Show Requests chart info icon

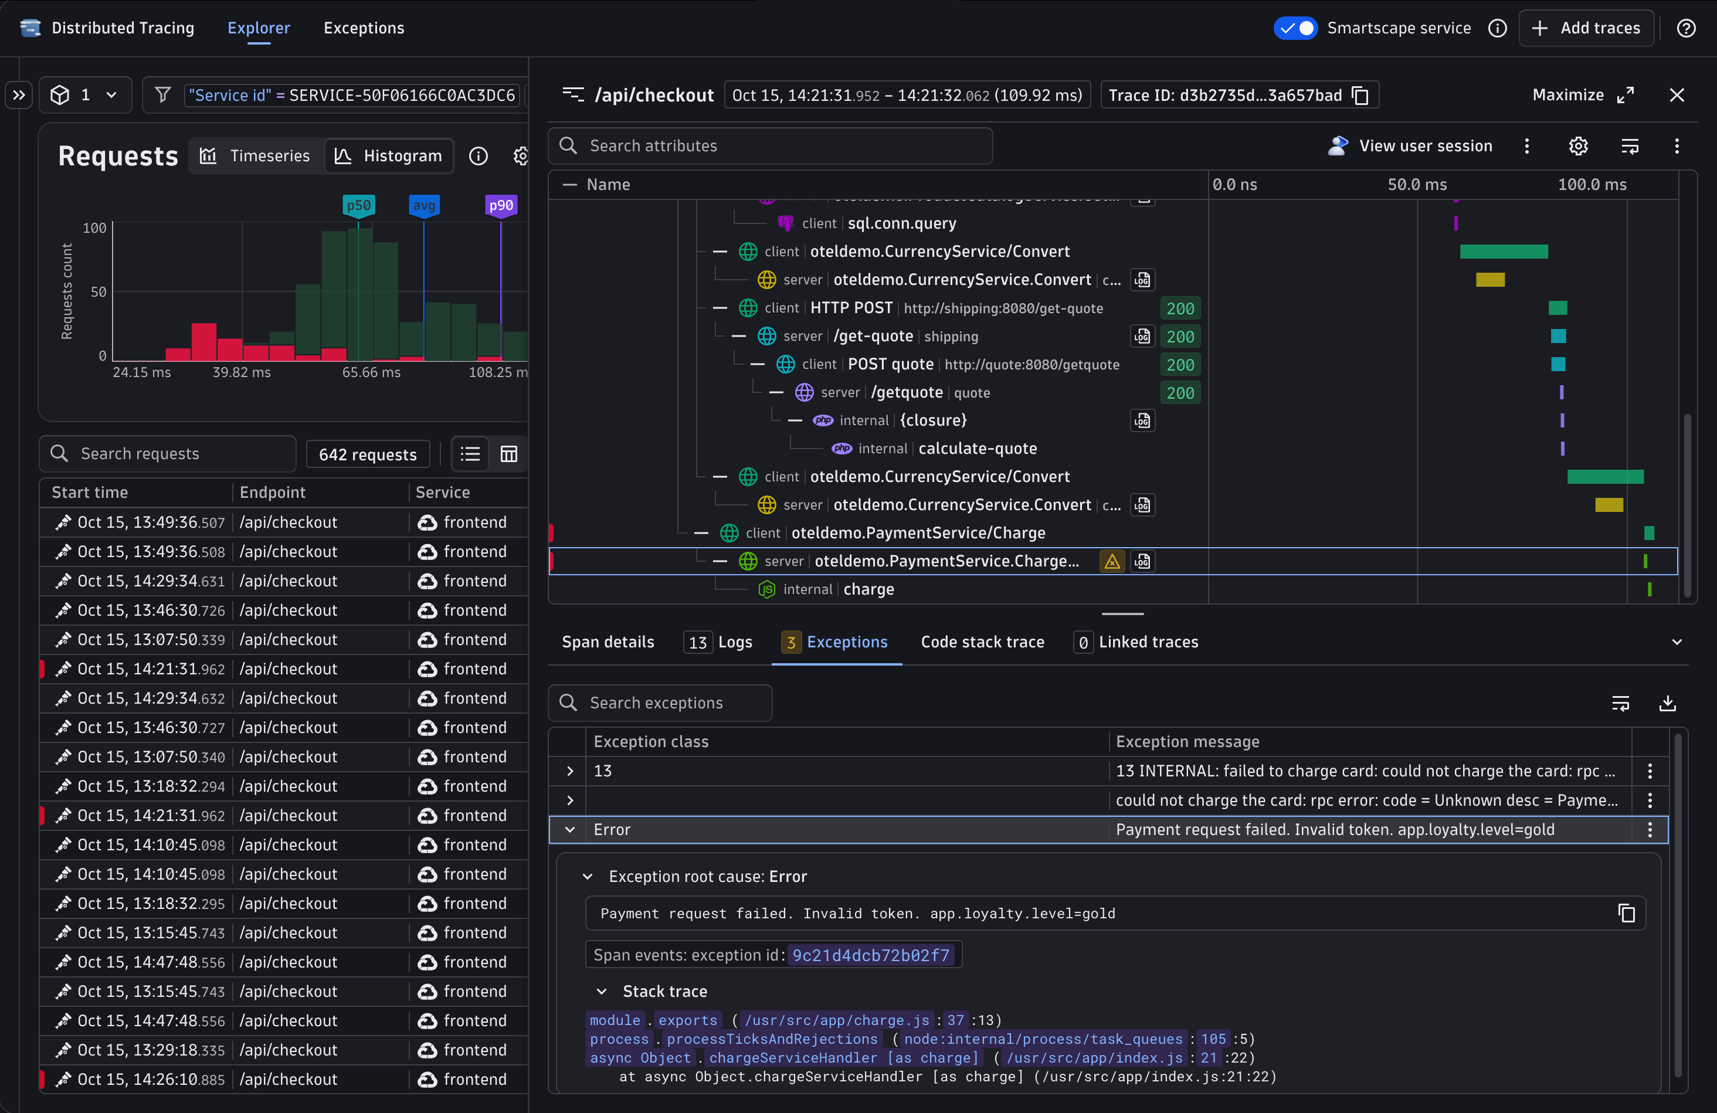pyautogui.click(x=479, y=156)
